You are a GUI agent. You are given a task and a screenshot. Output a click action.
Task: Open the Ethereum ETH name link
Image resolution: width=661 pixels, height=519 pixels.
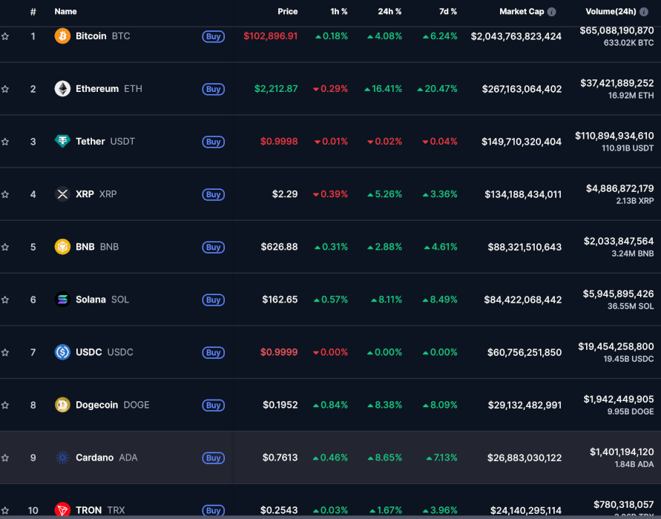coord(109,89)
